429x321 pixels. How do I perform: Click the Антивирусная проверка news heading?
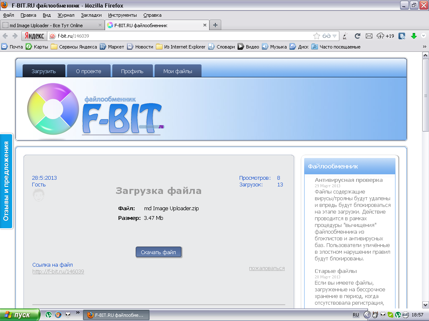pos(349,180)
